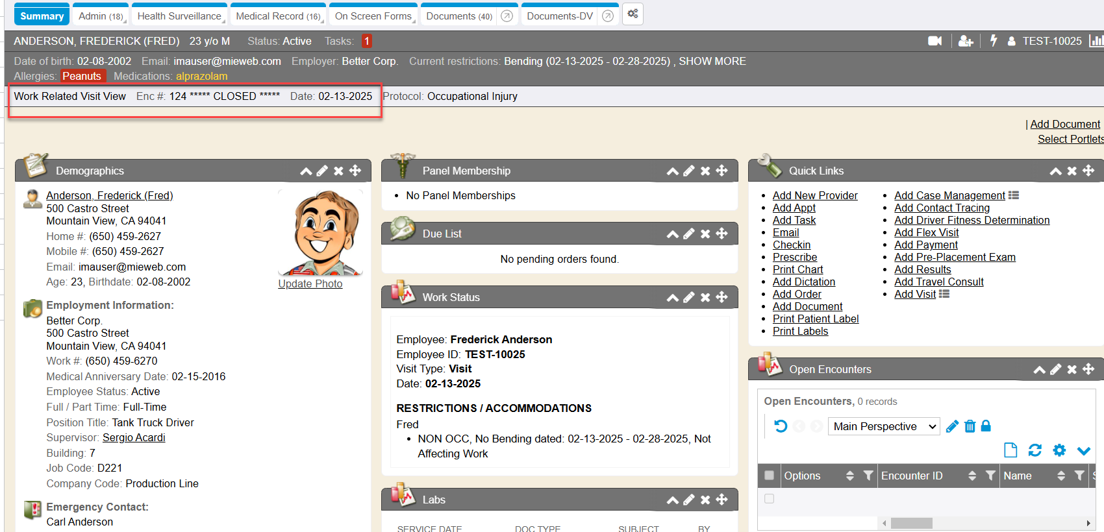Click the trash icon in Open Encounters toolbar
This screenshot has width=1104, height=532.
click(x=970, y=426)
